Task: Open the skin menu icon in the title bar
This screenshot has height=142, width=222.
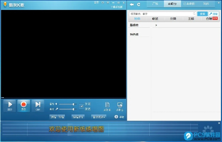Action: click(x=108, y=2)
